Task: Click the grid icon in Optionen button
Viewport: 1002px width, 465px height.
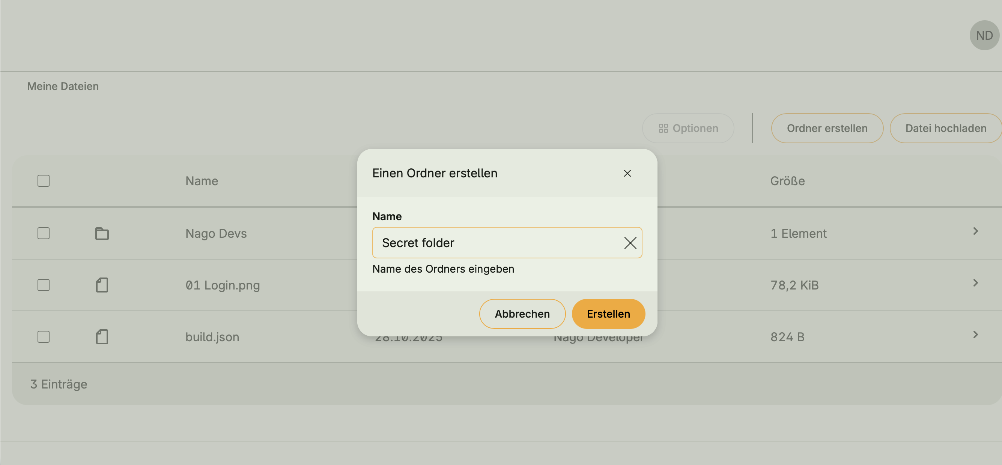Action: click(x=663, y=128)
